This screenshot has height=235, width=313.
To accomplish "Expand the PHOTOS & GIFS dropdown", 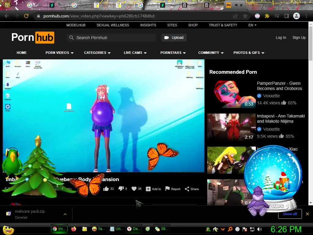I will [x=249, y=53].
